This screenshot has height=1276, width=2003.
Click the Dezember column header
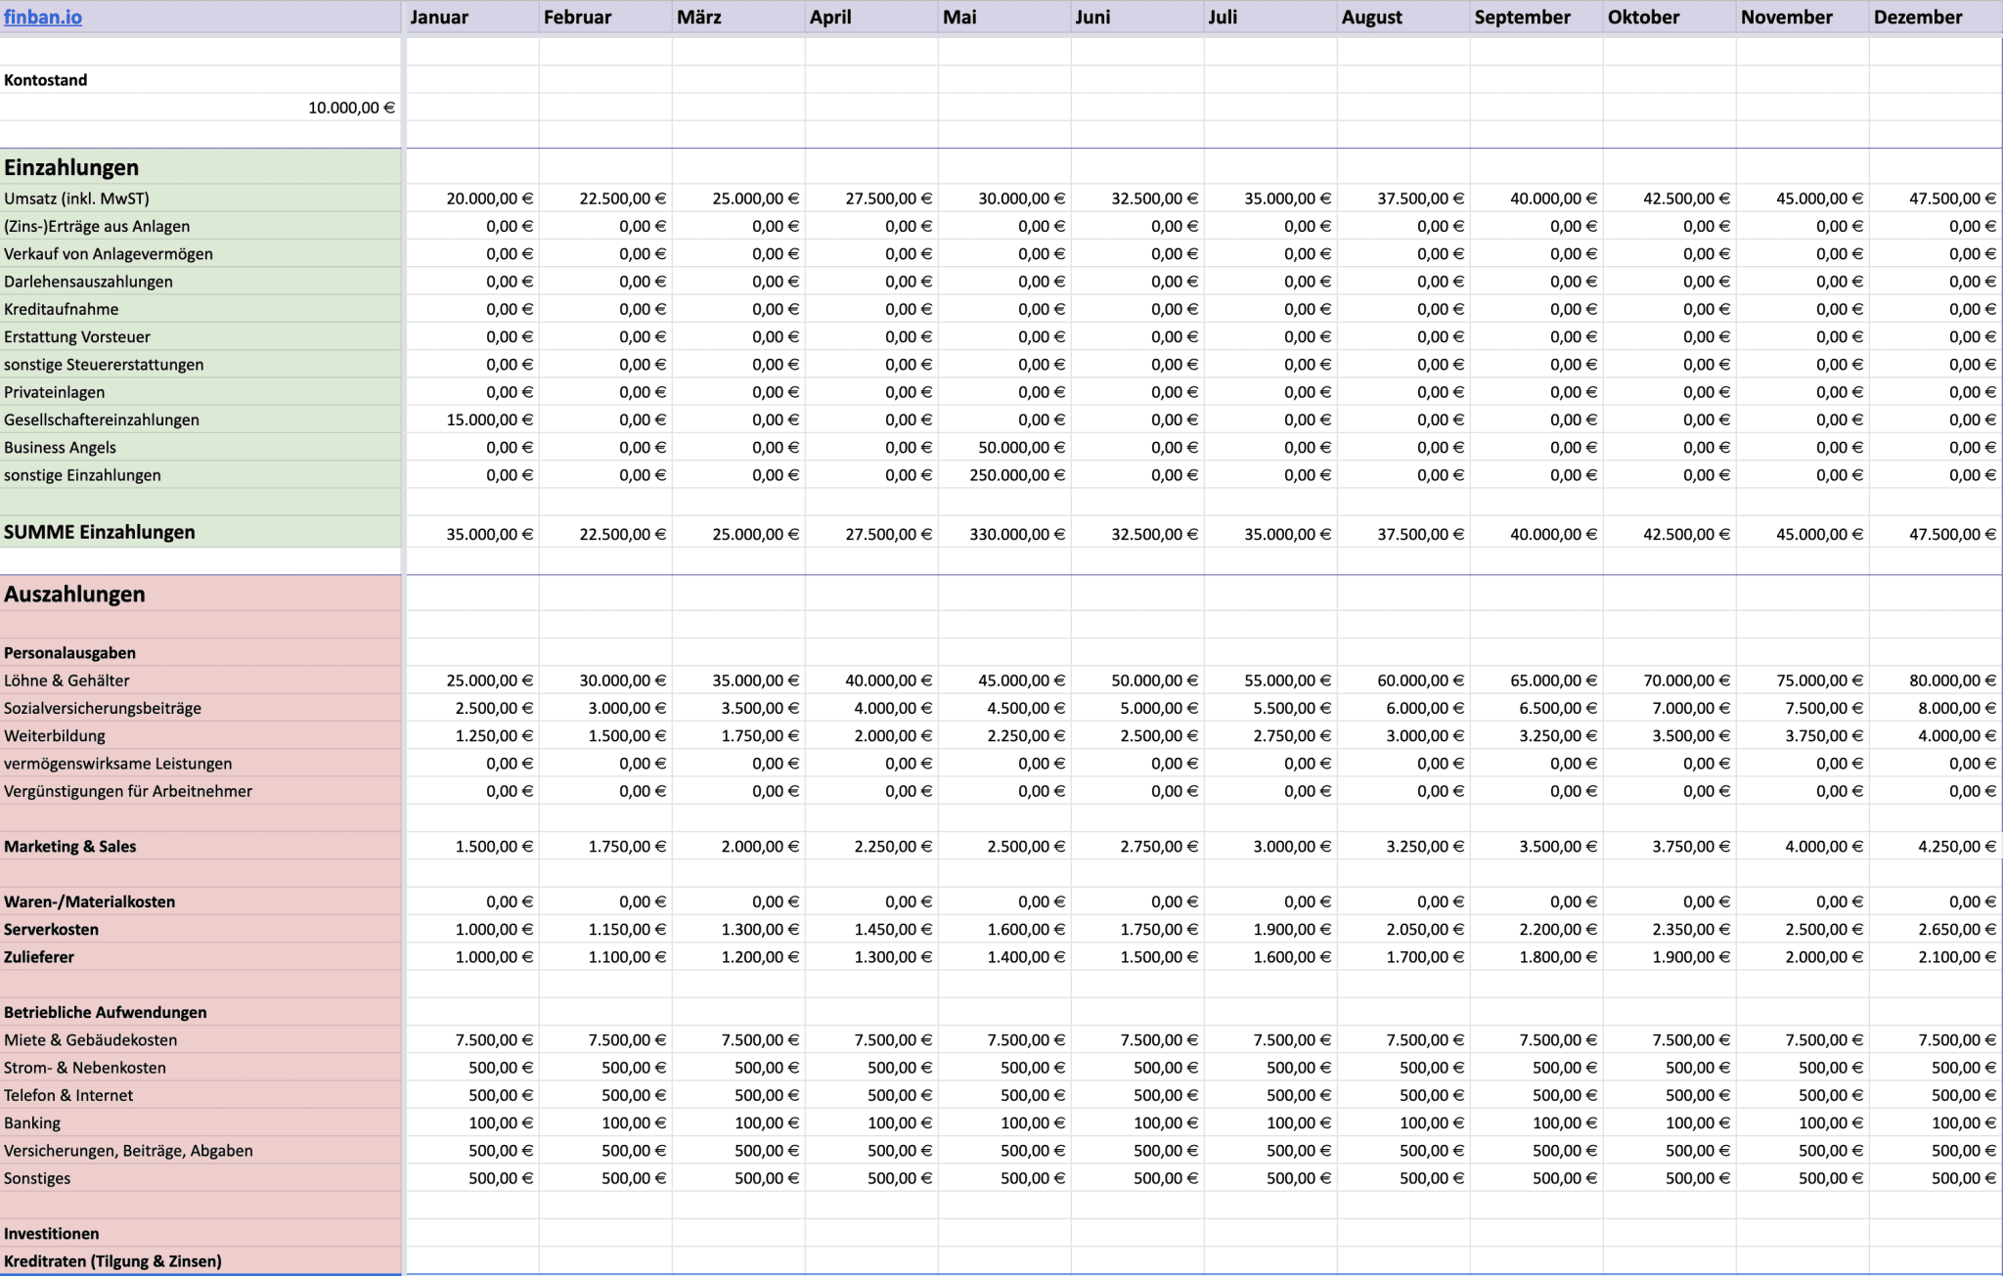[1917, 17]
